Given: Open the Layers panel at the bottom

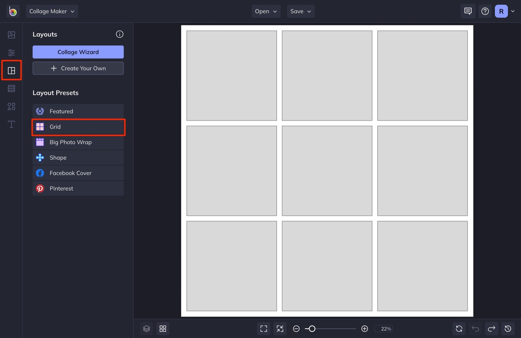Looking at the screenshot, I should (x=147, y=329).
